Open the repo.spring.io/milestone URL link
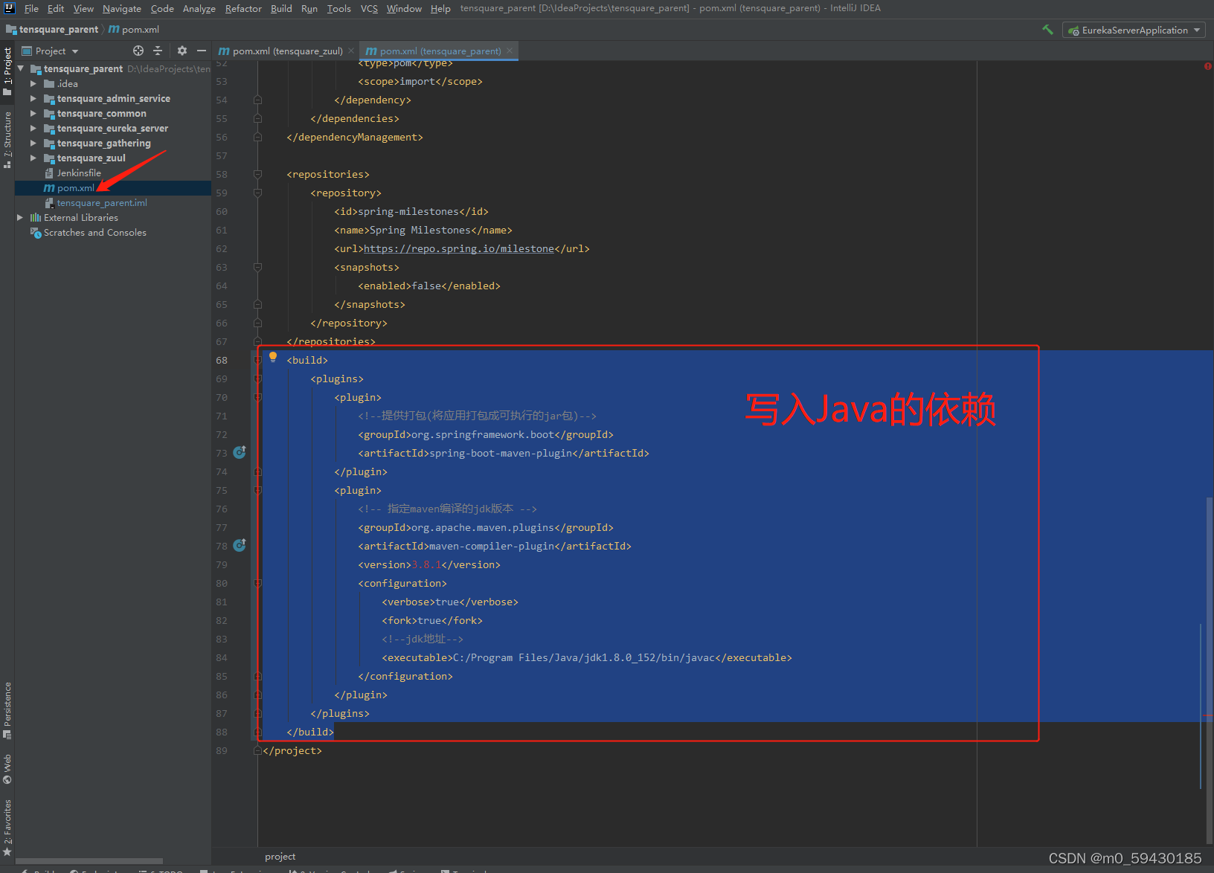 (459, 248)
